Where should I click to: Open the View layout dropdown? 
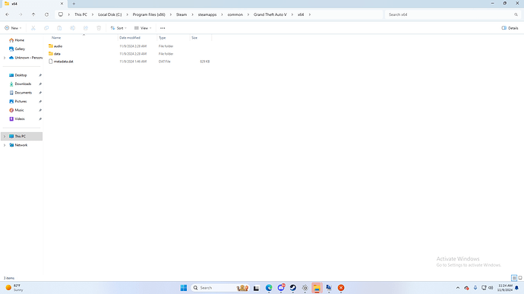pos(143,28)
